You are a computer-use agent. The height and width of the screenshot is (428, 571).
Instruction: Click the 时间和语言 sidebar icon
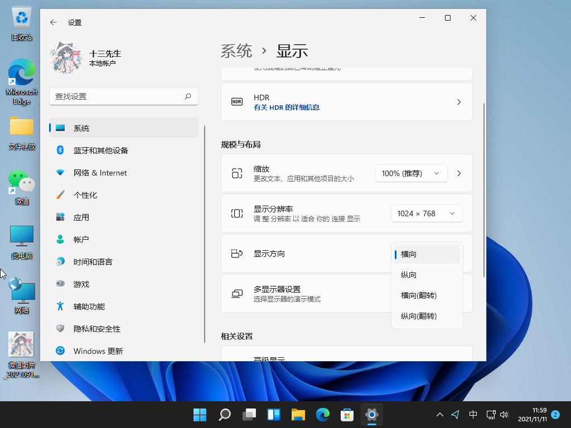pyautogui.click(x=60, y=261)
